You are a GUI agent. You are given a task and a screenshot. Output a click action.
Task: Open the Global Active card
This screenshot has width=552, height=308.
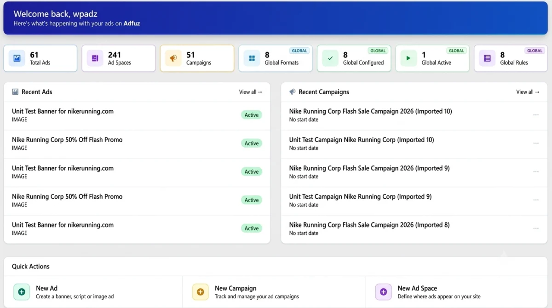pyautogui.click(x=432, y=58)
